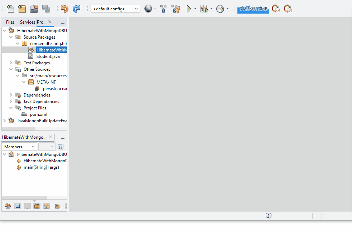
Task: Click the memory usage 318.5/730.0MB bar
Action: point(253,9)
